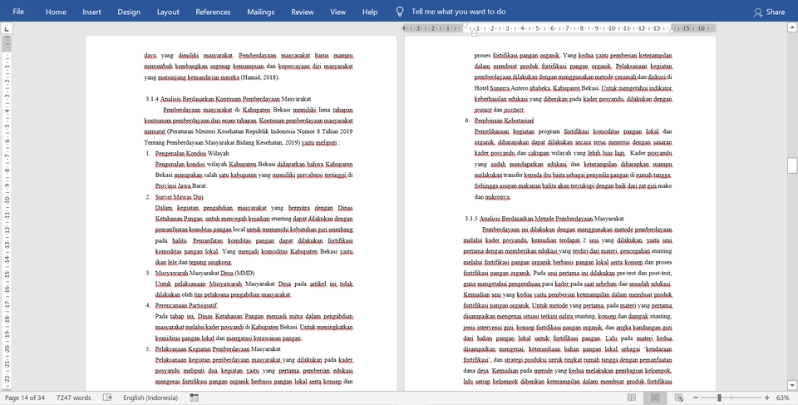The image size is (798, 405).
Task: Open the Mailings tab
Action: point(260,11)
